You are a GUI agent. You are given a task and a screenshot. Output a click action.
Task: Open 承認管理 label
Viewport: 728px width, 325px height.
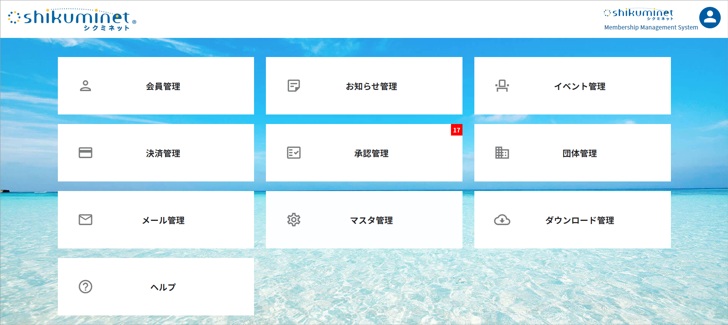[x=371, y=154]
